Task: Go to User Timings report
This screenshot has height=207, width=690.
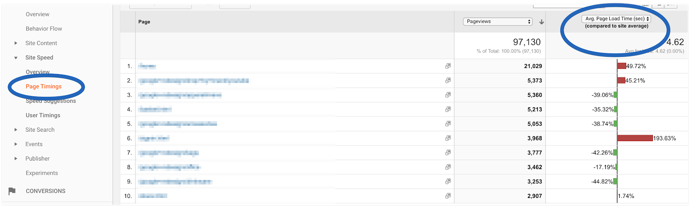Action: coord(43,115)
